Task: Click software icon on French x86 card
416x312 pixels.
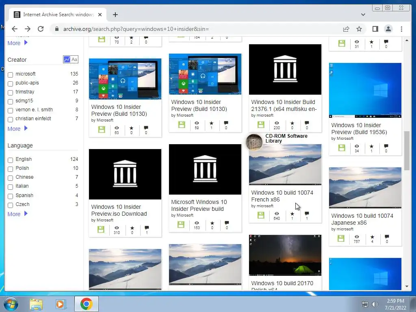Action: click(261, 215)
